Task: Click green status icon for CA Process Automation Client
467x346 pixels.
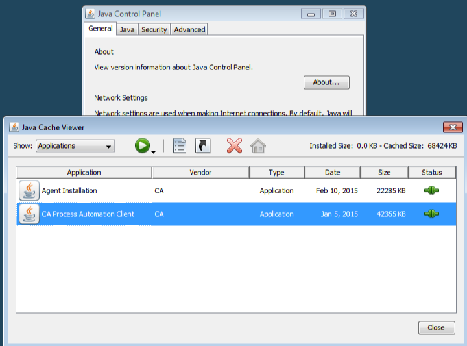Action: pyautogui.click(x=431, y=214)
